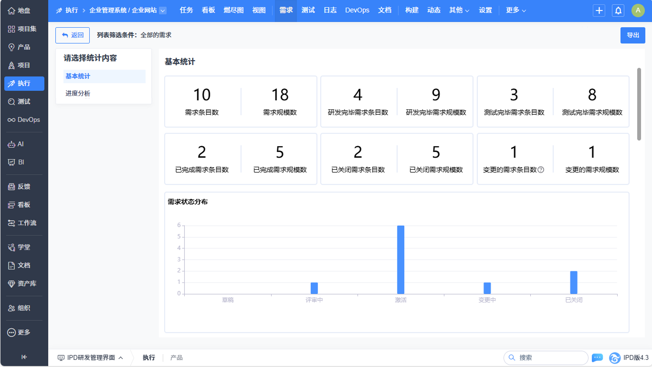Click the 导出 export button
The image size is (652, 367).
pos(633,35)
